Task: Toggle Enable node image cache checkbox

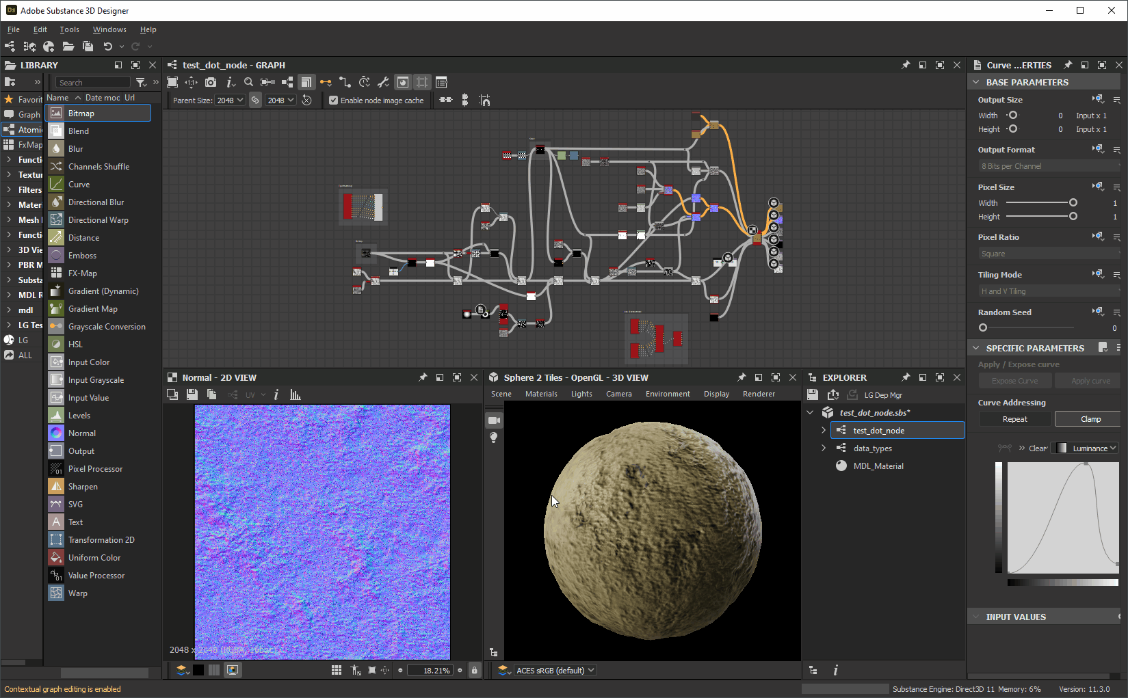Action: tap(334, 100)
